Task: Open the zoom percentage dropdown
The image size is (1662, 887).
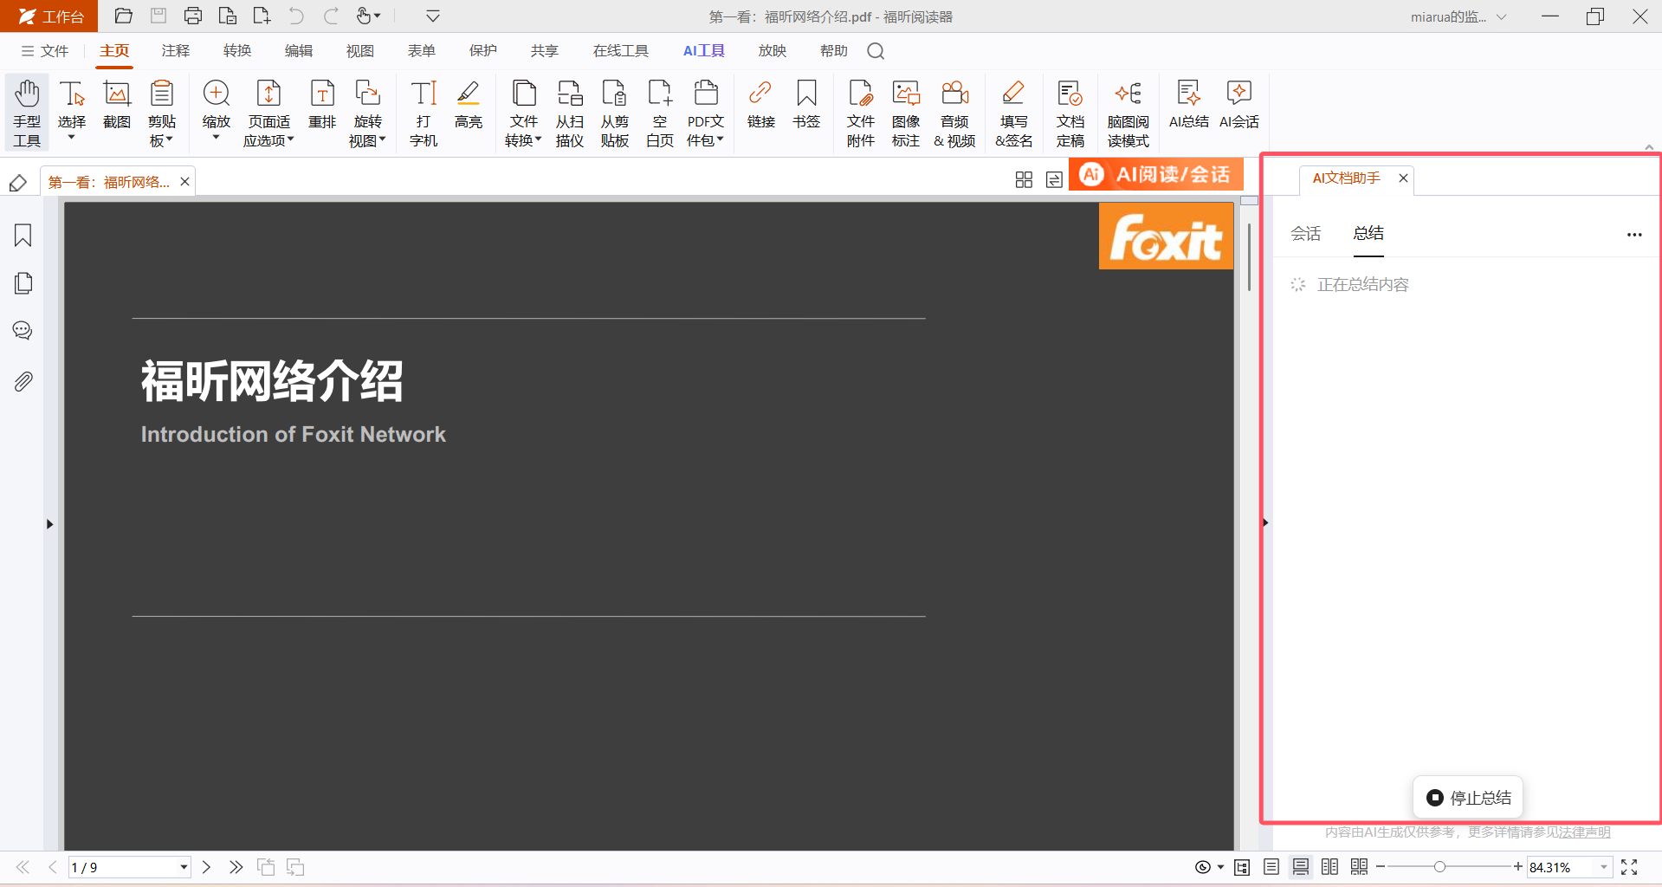Action: 1604,867
